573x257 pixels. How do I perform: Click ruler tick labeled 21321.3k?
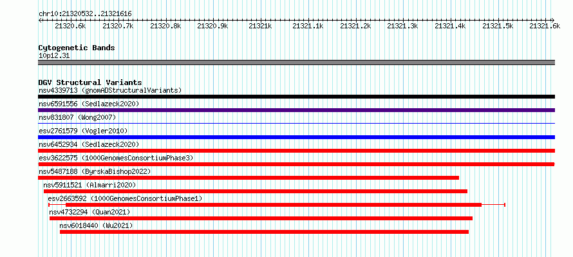tap(402, 26)
